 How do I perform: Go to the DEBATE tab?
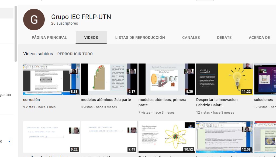(x=224, y=38)
